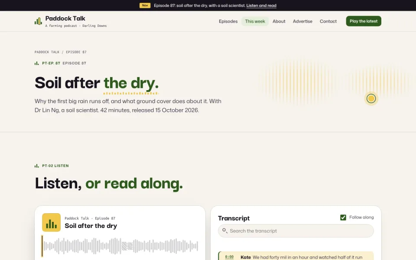Image resolution: width=416 pixels, height=260 pixels.
Task: Open the Episodes nav item
Action: [228, 21]
